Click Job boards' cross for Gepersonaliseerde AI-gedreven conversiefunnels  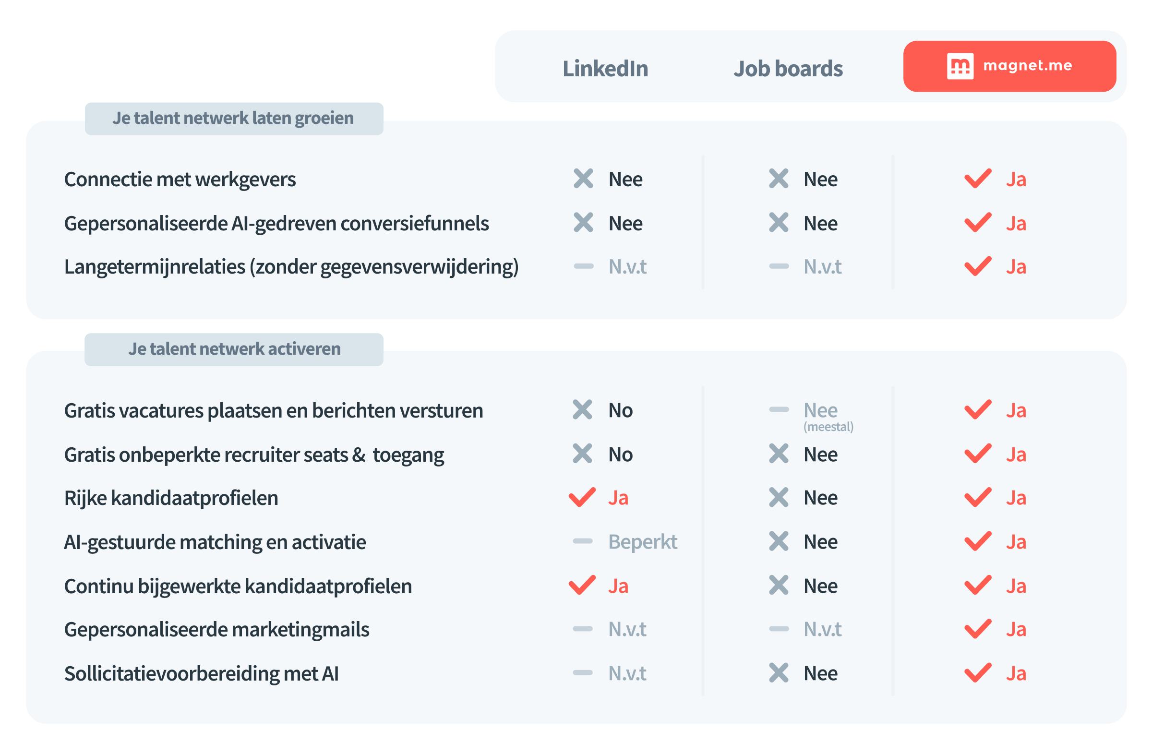779,223
